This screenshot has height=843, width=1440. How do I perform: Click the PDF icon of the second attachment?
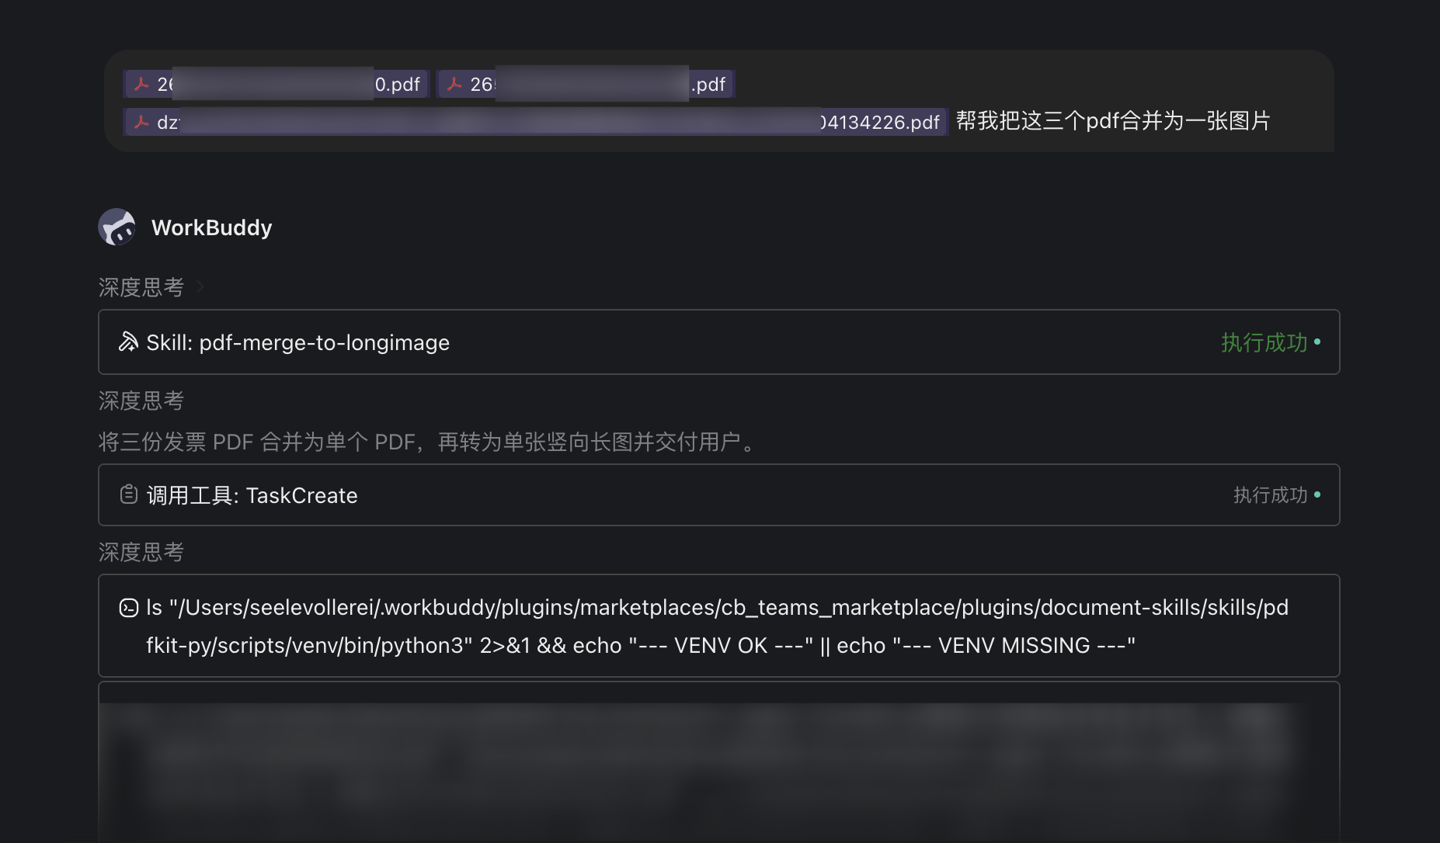coord(455,84)
